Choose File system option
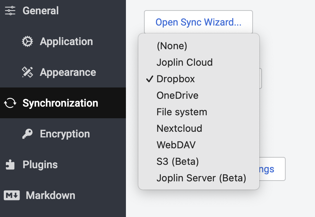315x217 pixels. click(x=182, y=112)
